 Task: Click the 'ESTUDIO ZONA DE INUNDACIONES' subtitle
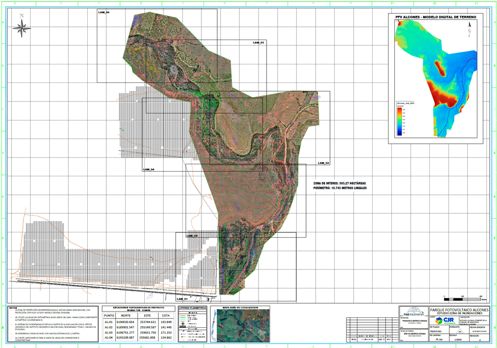(459, 313)
